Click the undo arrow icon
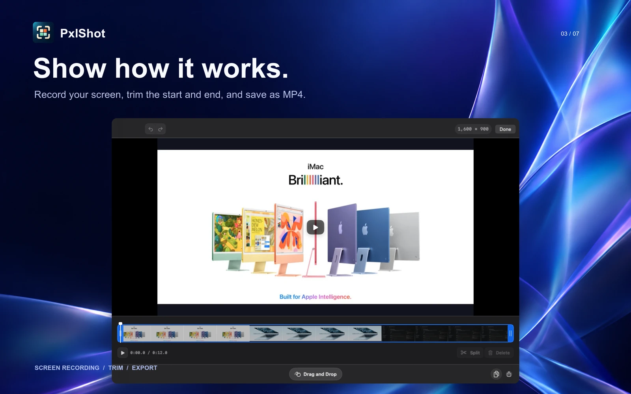Viewport: 631px width, 394px height. pos(151,129)
